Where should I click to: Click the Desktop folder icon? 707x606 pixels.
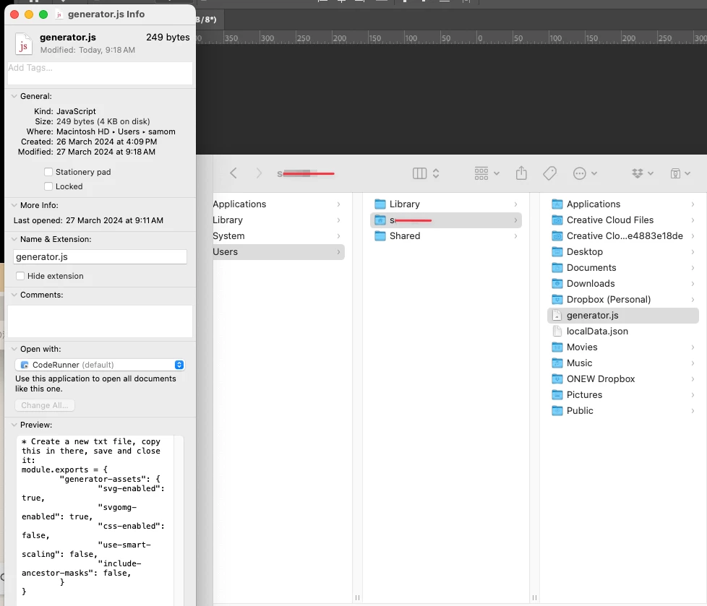[557, 251]
